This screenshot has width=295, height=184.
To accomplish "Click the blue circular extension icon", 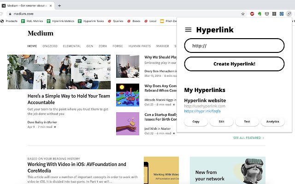I will (x=282, y=14).
